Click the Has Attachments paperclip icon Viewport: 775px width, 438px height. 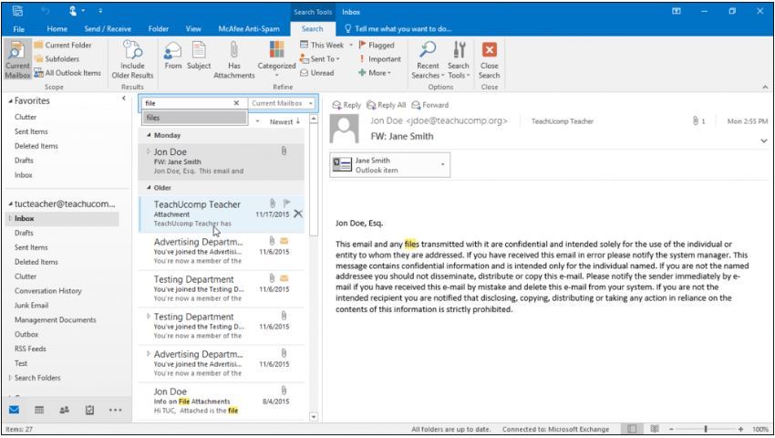coord(233,49)
